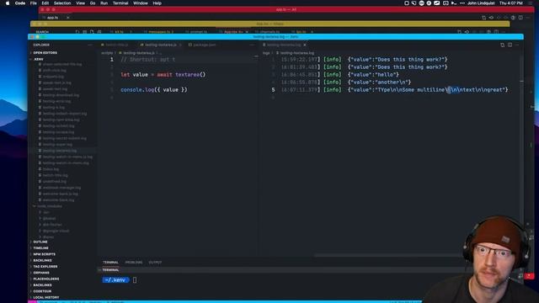Viewport: 539px width, 303px height.
Task: Open webhook-manager.log in the Explorer
Action: tap(61, 188)
